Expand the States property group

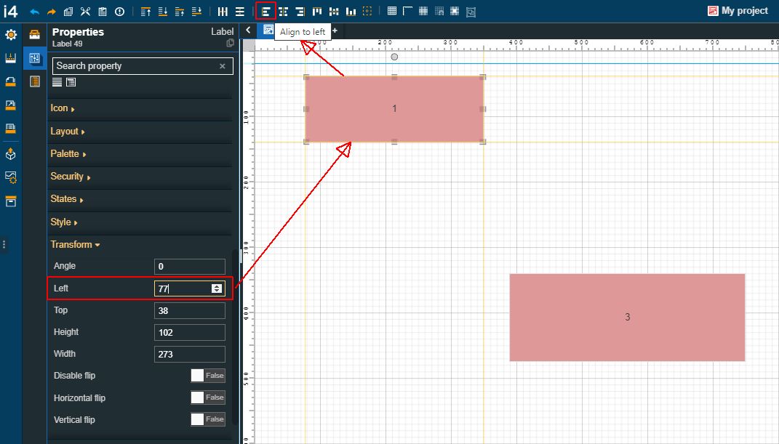click(x=67, y=199)
